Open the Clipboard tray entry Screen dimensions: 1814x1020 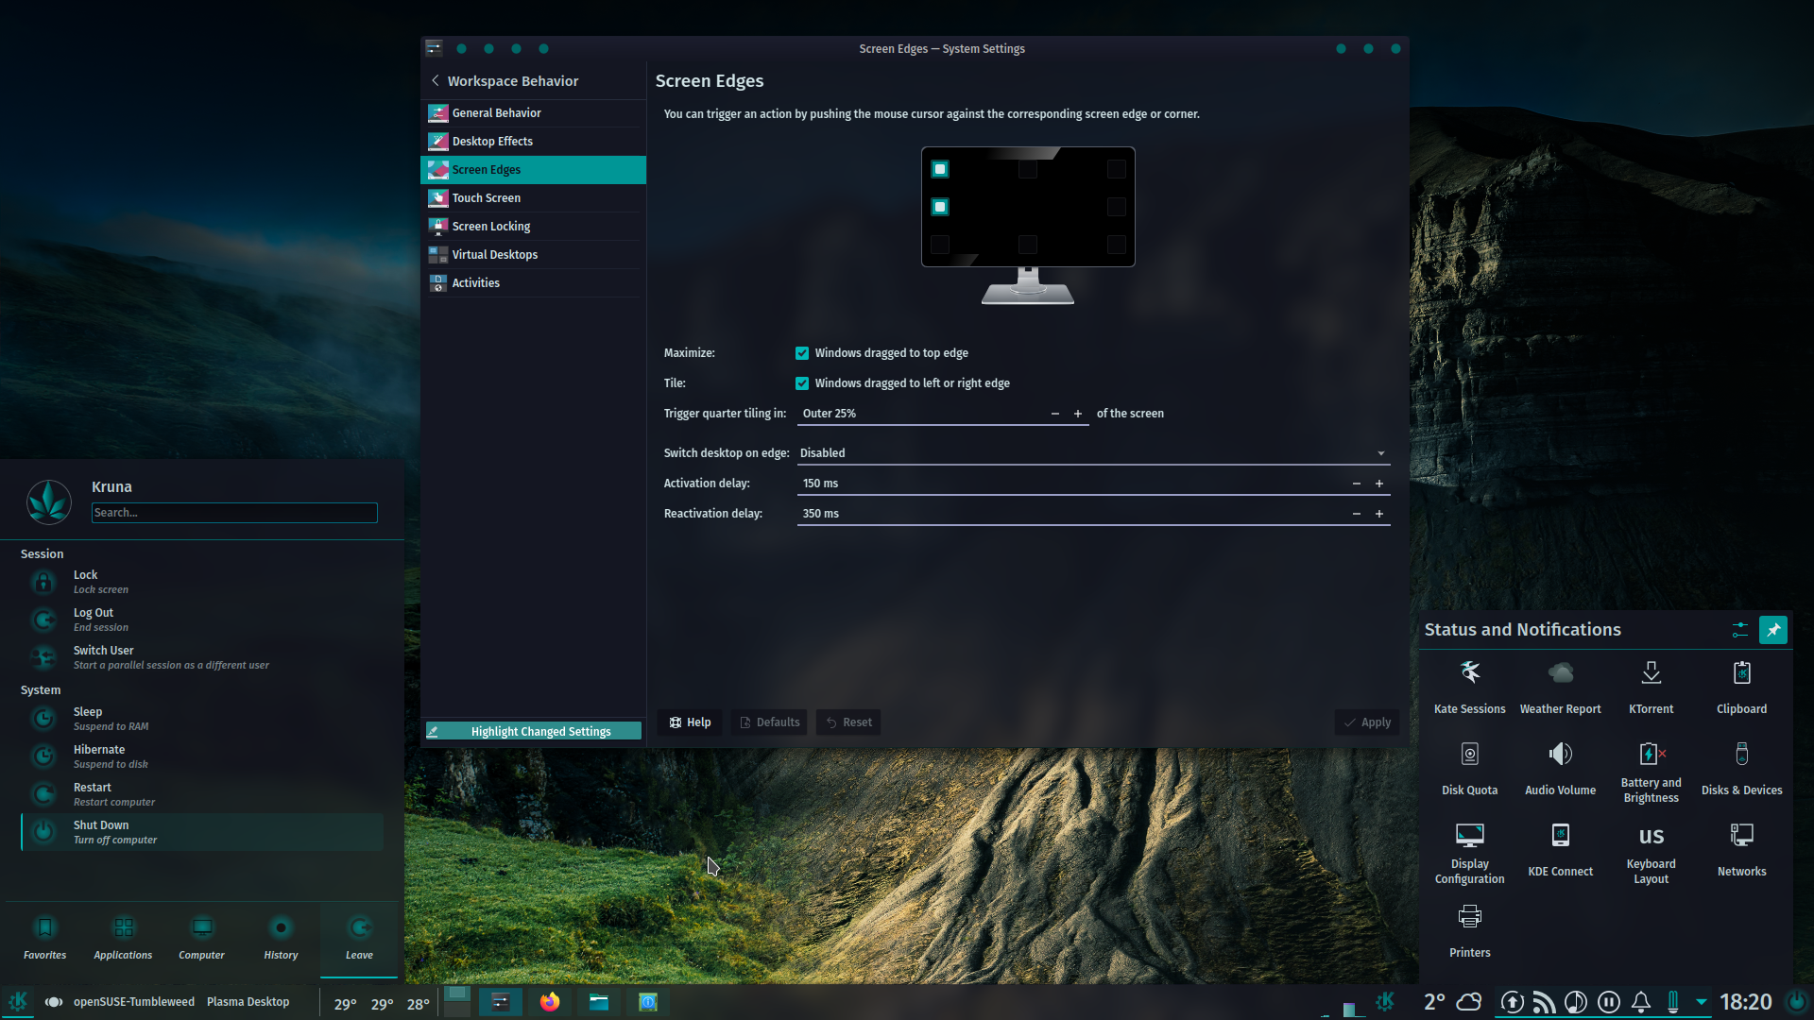click(1741, 688)
